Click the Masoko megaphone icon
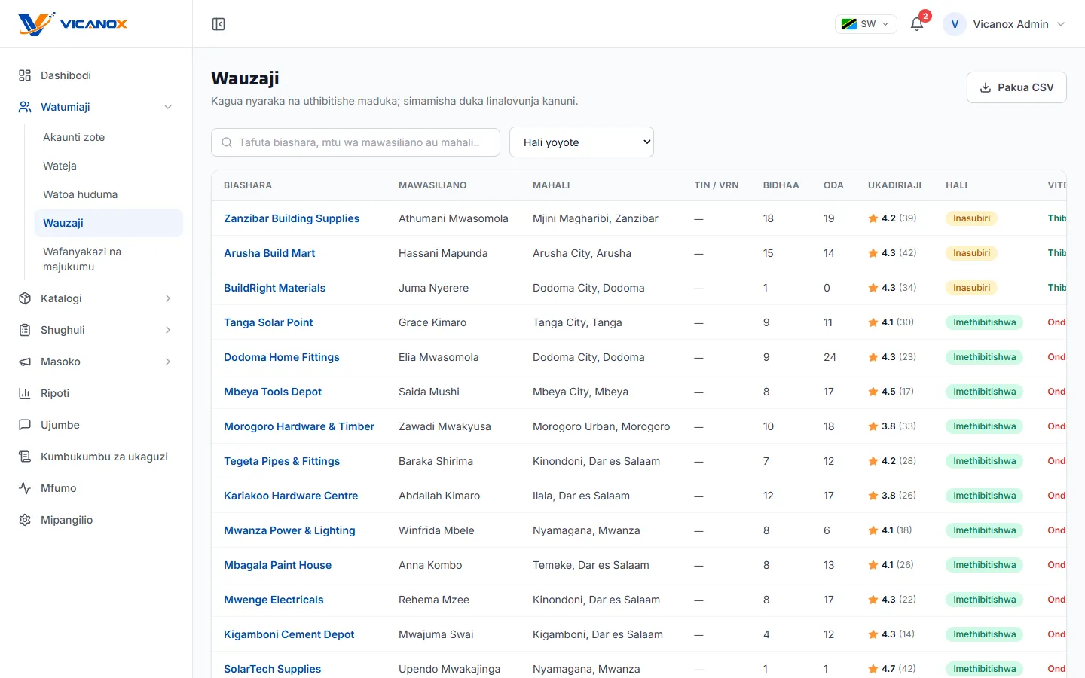 coord(25,362)
